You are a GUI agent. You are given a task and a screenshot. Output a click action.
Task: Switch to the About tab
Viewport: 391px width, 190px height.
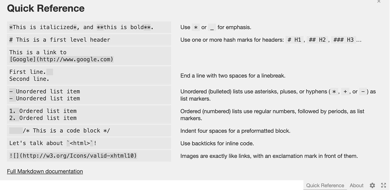click(x=356, y=185)
